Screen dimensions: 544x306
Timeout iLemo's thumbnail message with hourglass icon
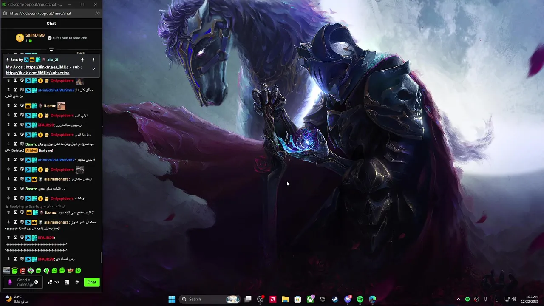click(15, 105)
